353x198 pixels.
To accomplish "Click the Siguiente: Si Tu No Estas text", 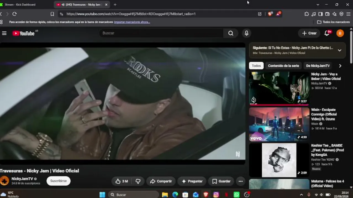I will 293,48.
